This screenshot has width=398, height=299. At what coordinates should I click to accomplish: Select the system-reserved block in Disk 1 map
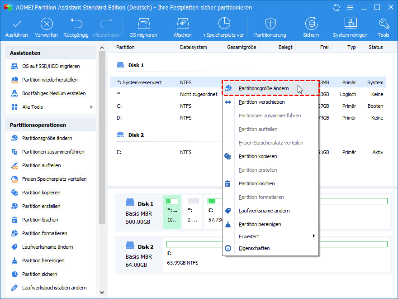172,212
